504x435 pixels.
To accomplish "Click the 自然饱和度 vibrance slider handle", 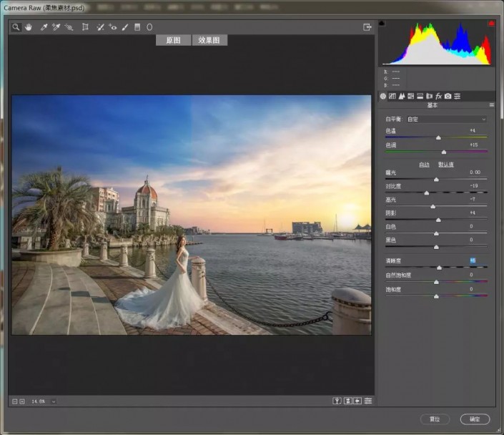I will tap(436, 282).
